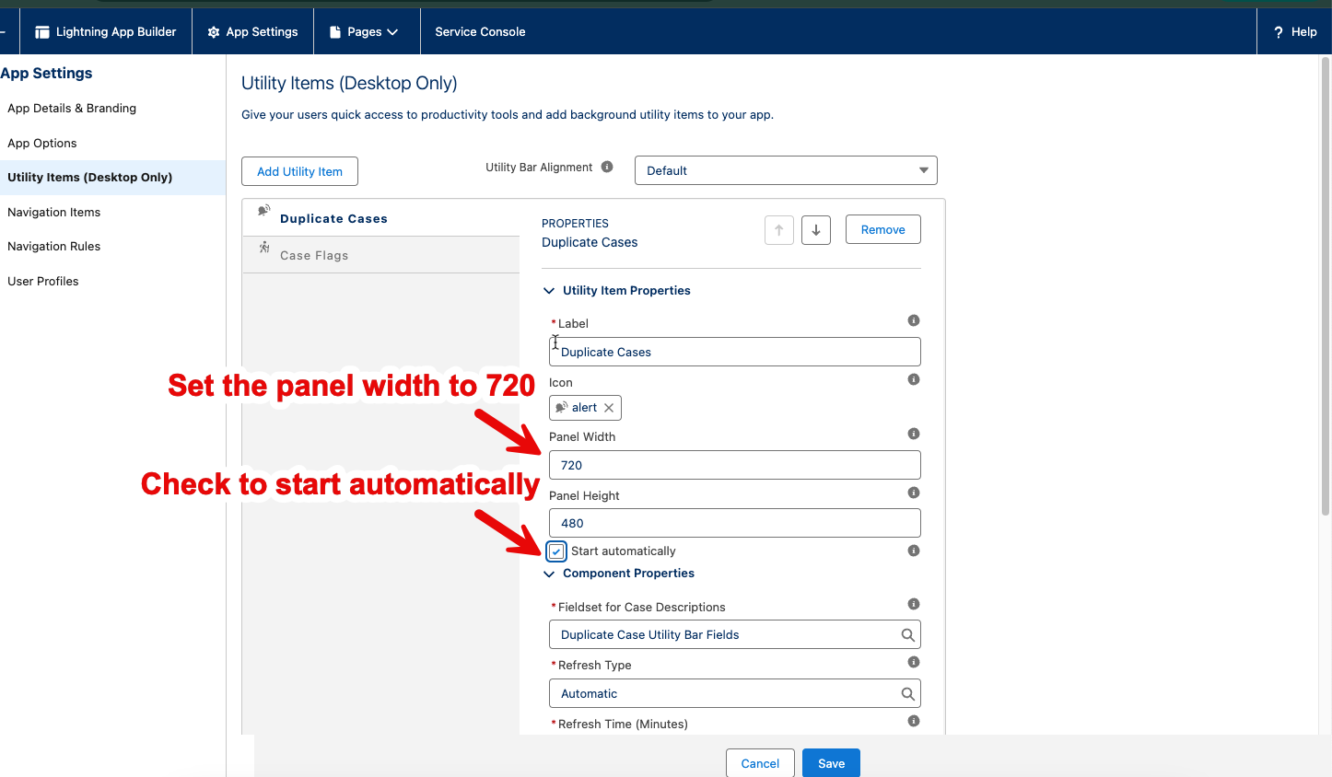1332x777 pixels.
Task: Show Panel Width info tooltip
Action: [914, 434]
